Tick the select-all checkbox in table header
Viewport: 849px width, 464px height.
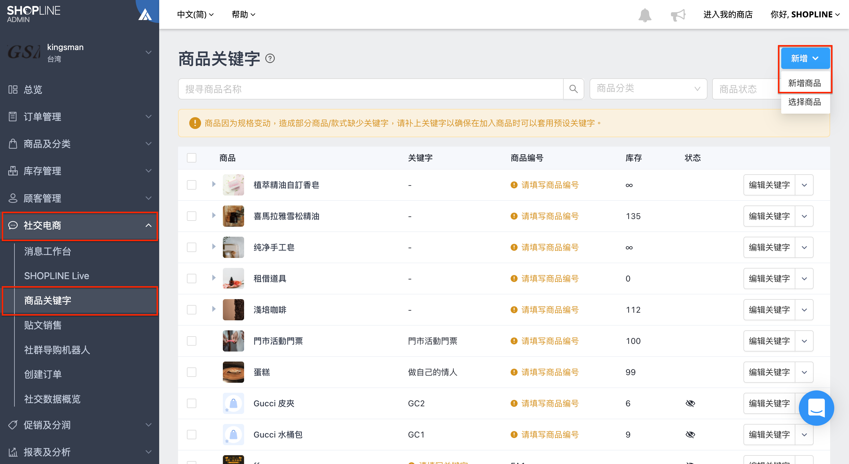(x=192, y=158)
